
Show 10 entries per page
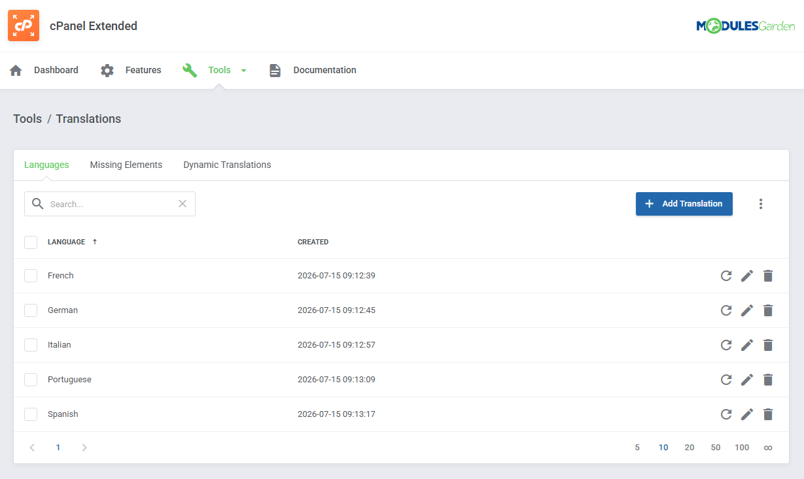click(x=663, y=448)
